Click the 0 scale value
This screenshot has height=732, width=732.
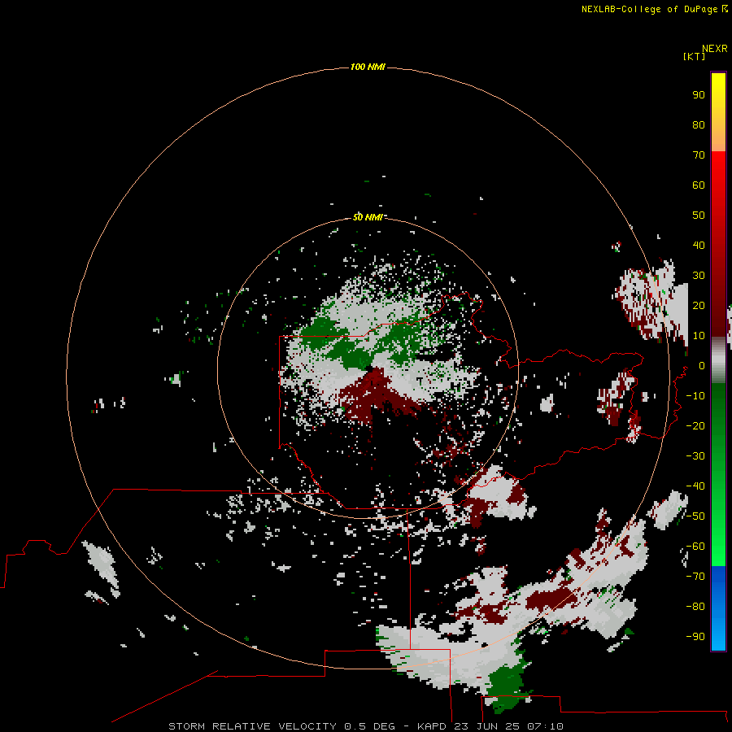click(701, 365)
